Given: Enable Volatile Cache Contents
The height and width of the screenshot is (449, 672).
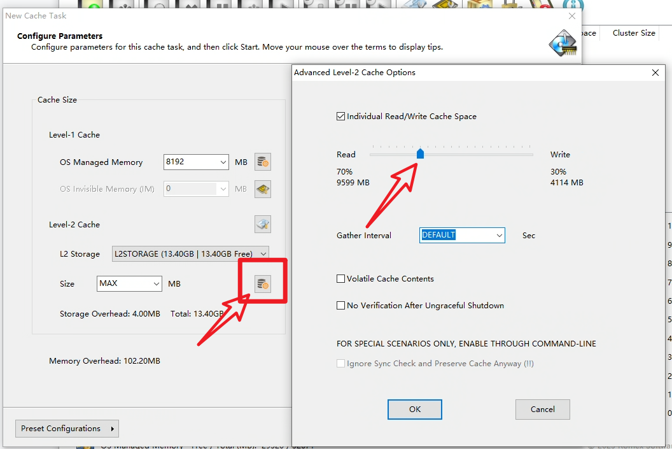Looking at the screenshot, I should (341, 279).
